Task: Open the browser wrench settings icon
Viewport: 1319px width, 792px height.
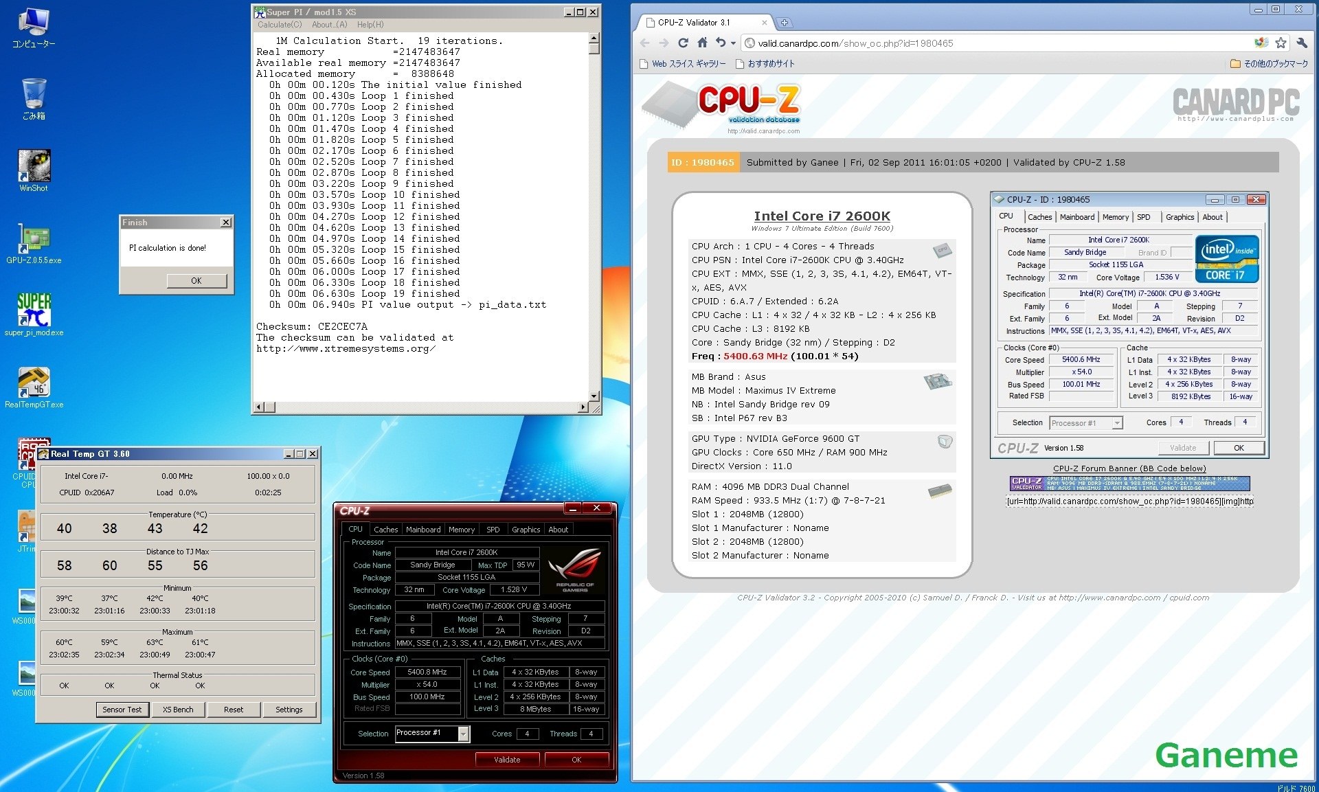Action: (x=1301, y=43)
